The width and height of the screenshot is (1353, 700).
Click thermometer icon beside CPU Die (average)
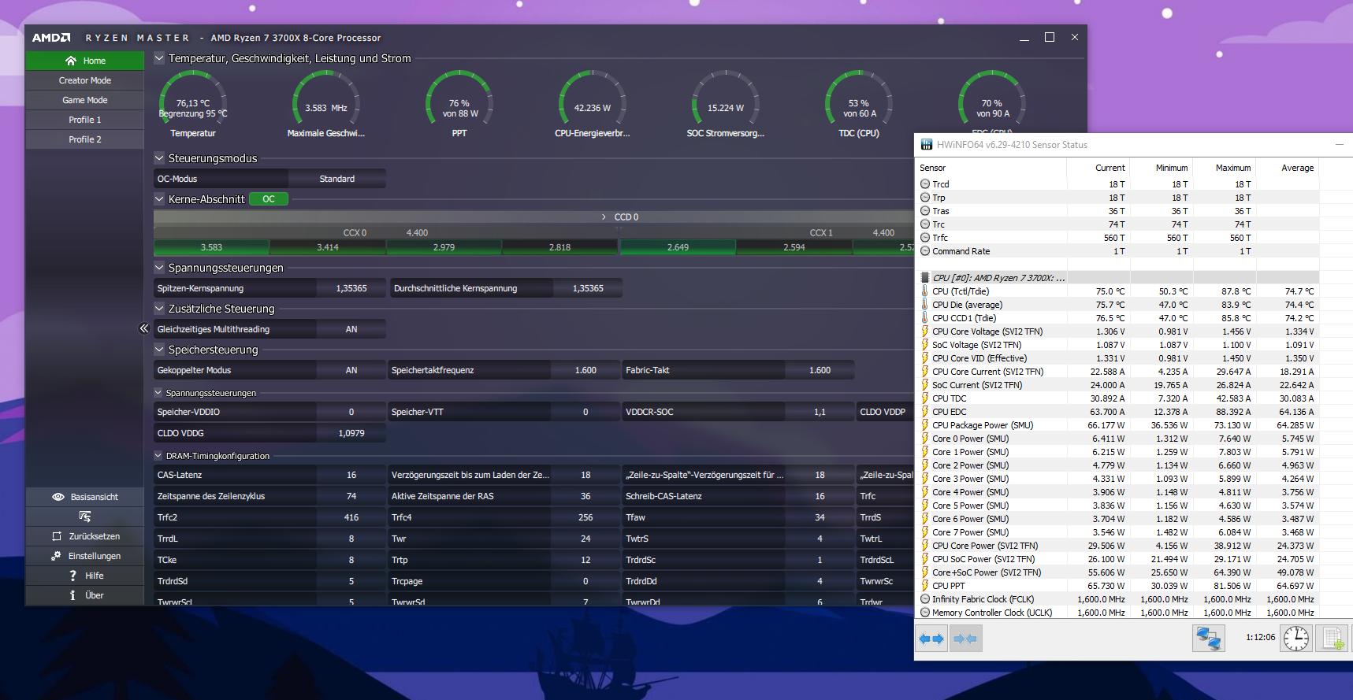(925, 305)
